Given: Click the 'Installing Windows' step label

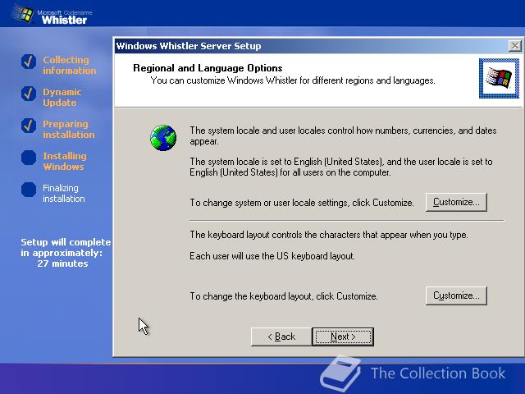Looking at the screenshot, I should pyautogui.click(x=65, y=161).
